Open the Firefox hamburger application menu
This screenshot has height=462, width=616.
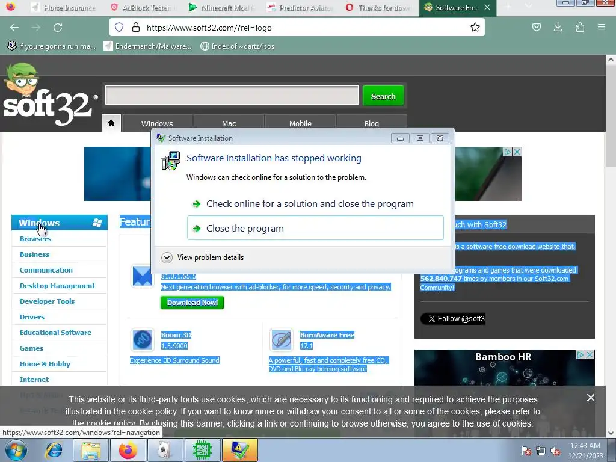click(x=602, y=28)
